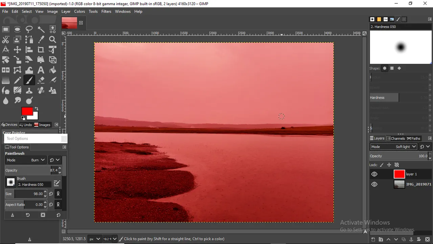Select the Eraser tool
This screenshot has width=433, height=244.
(x=41, y=80)
